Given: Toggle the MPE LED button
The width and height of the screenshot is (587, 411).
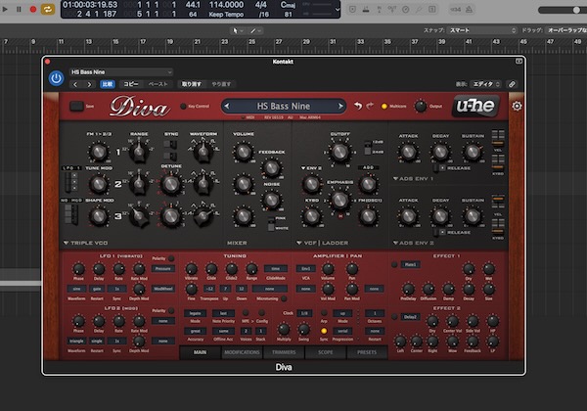Looking at the screenshot, I should point(246,312).
